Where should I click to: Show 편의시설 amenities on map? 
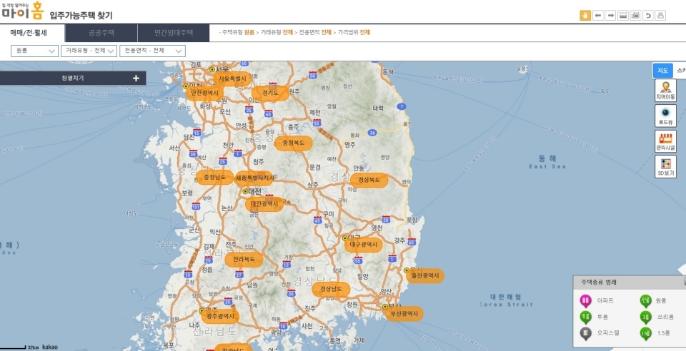pyautogui.click(x=665, y=141)
